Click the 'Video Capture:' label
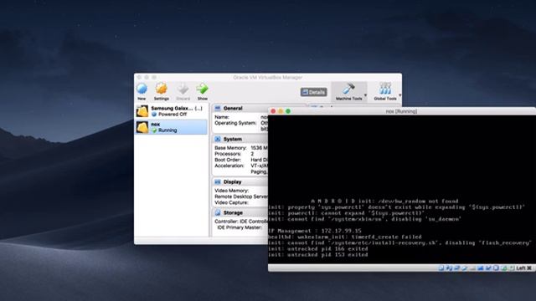The height and width of the screenshot is (301, 536). coord(231,202)
